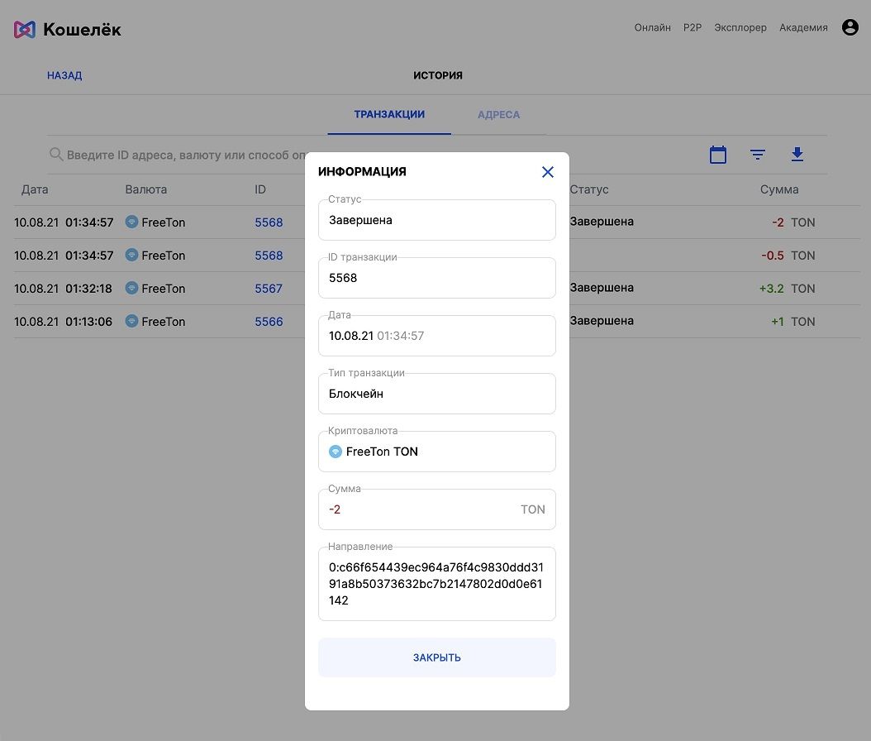Screen dimensions: 871x741
Task: Click the FreeTon icon in the -0.5 TON row
Action: click(x=131, y=255)
